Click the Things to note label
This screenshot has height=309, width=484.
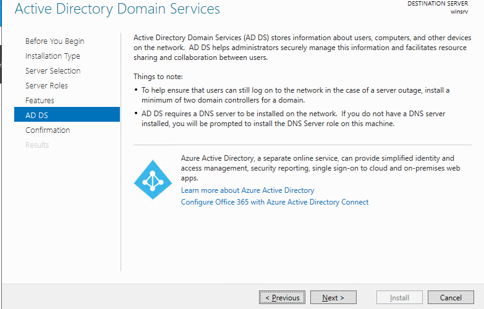click(x=158, y=77)
